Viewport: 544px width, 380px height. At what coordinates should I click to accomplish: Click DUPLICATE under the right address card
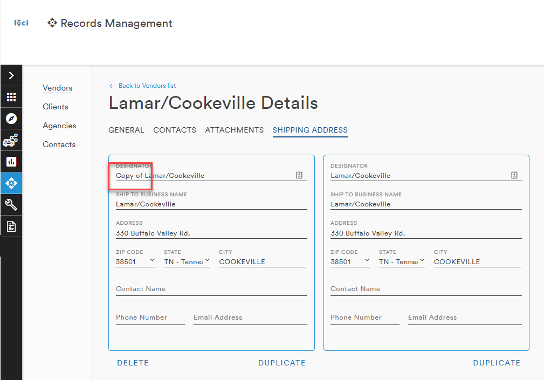497,363
